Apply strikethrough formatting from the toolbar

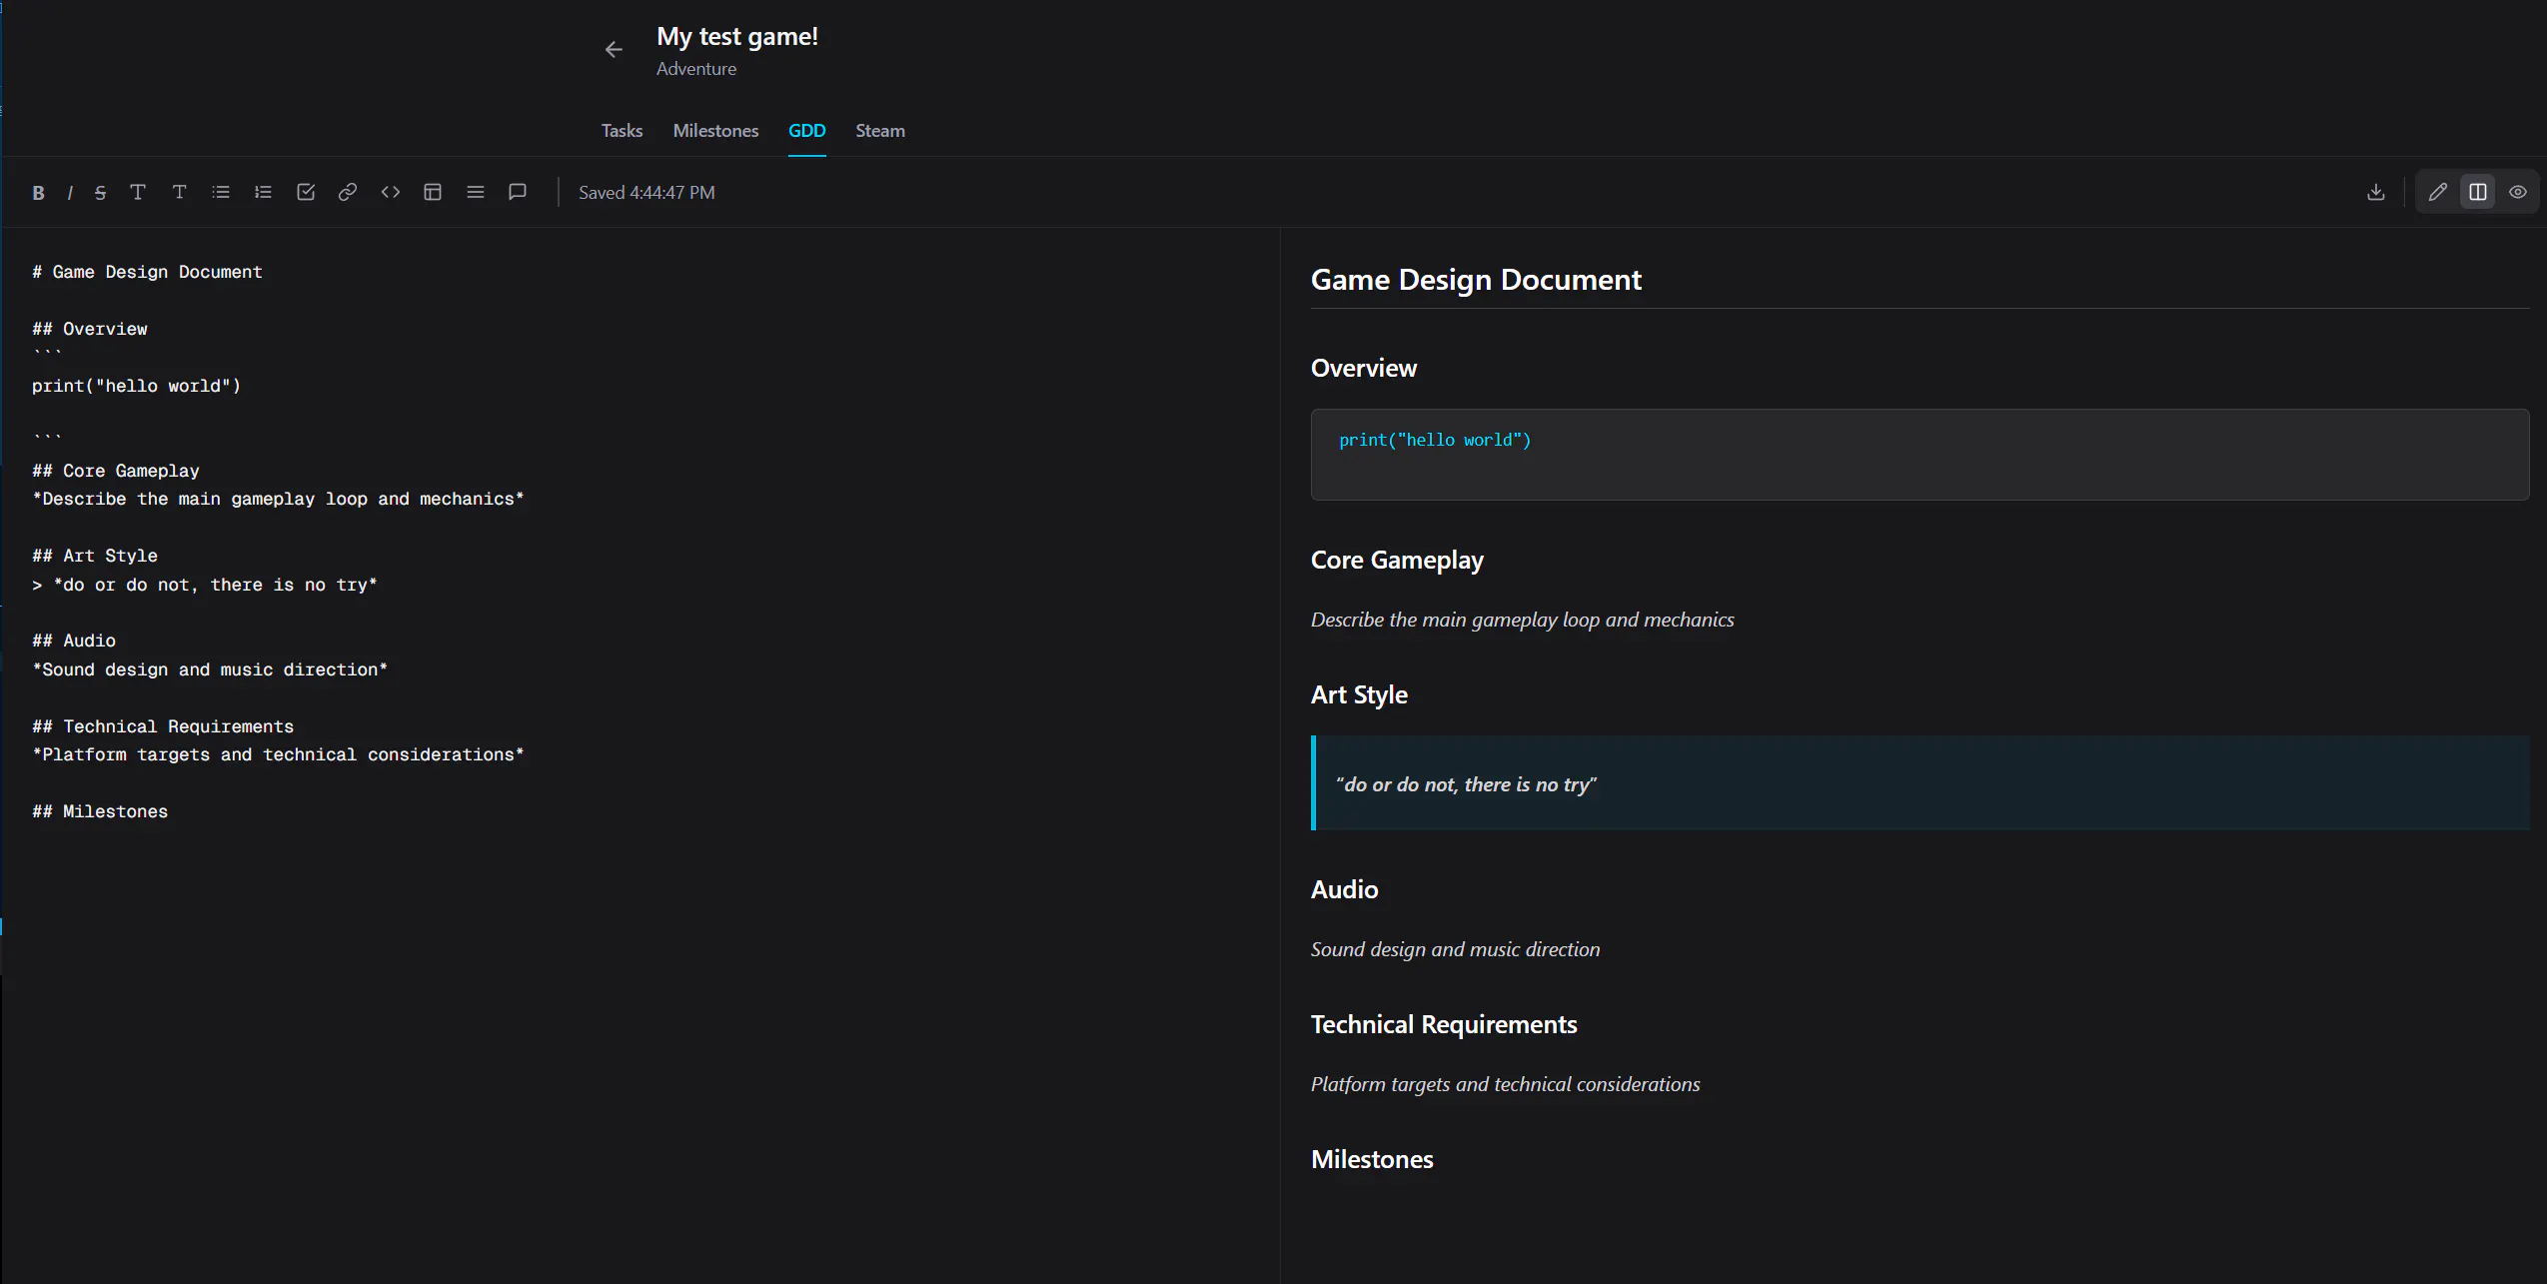100,193
